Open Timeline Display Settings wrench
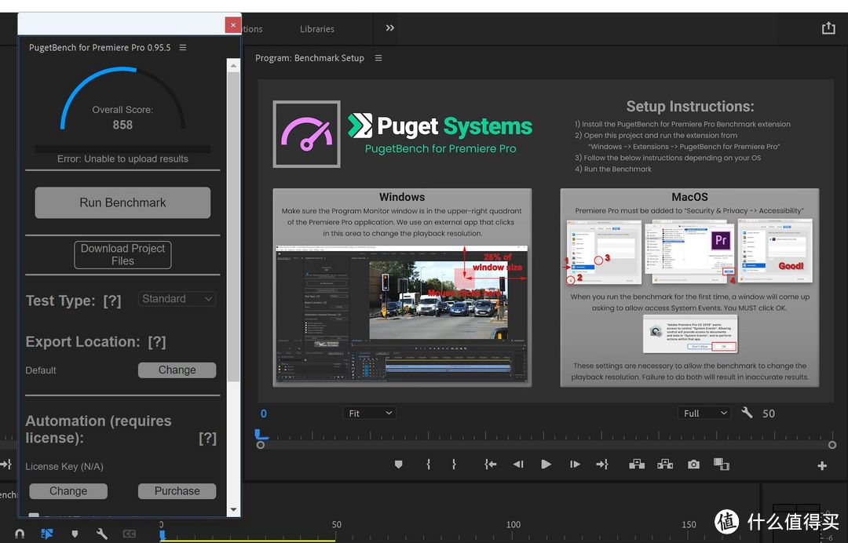The image size is (848, 543). (101, 534)
